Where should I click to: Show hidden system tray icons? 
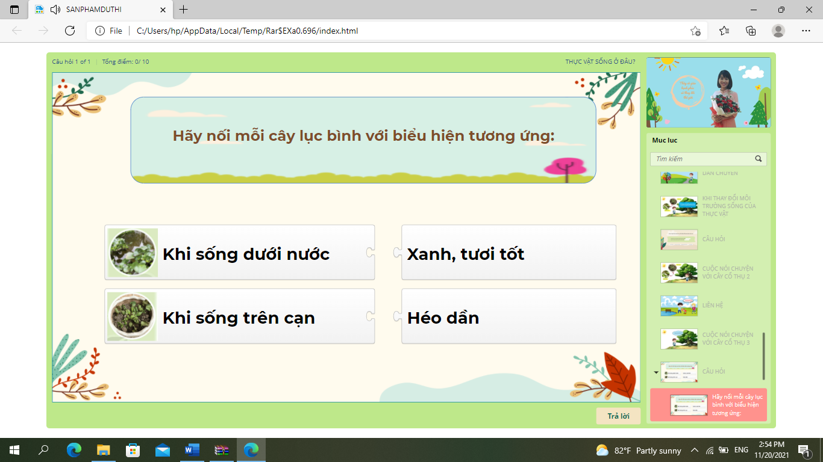694,450
